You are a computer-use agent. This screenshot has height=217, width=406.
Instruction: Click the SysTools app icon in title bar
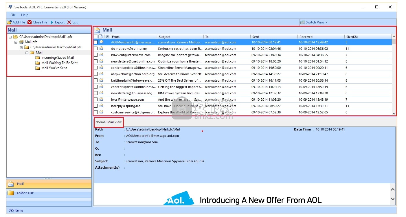click(x=11, y=7)
